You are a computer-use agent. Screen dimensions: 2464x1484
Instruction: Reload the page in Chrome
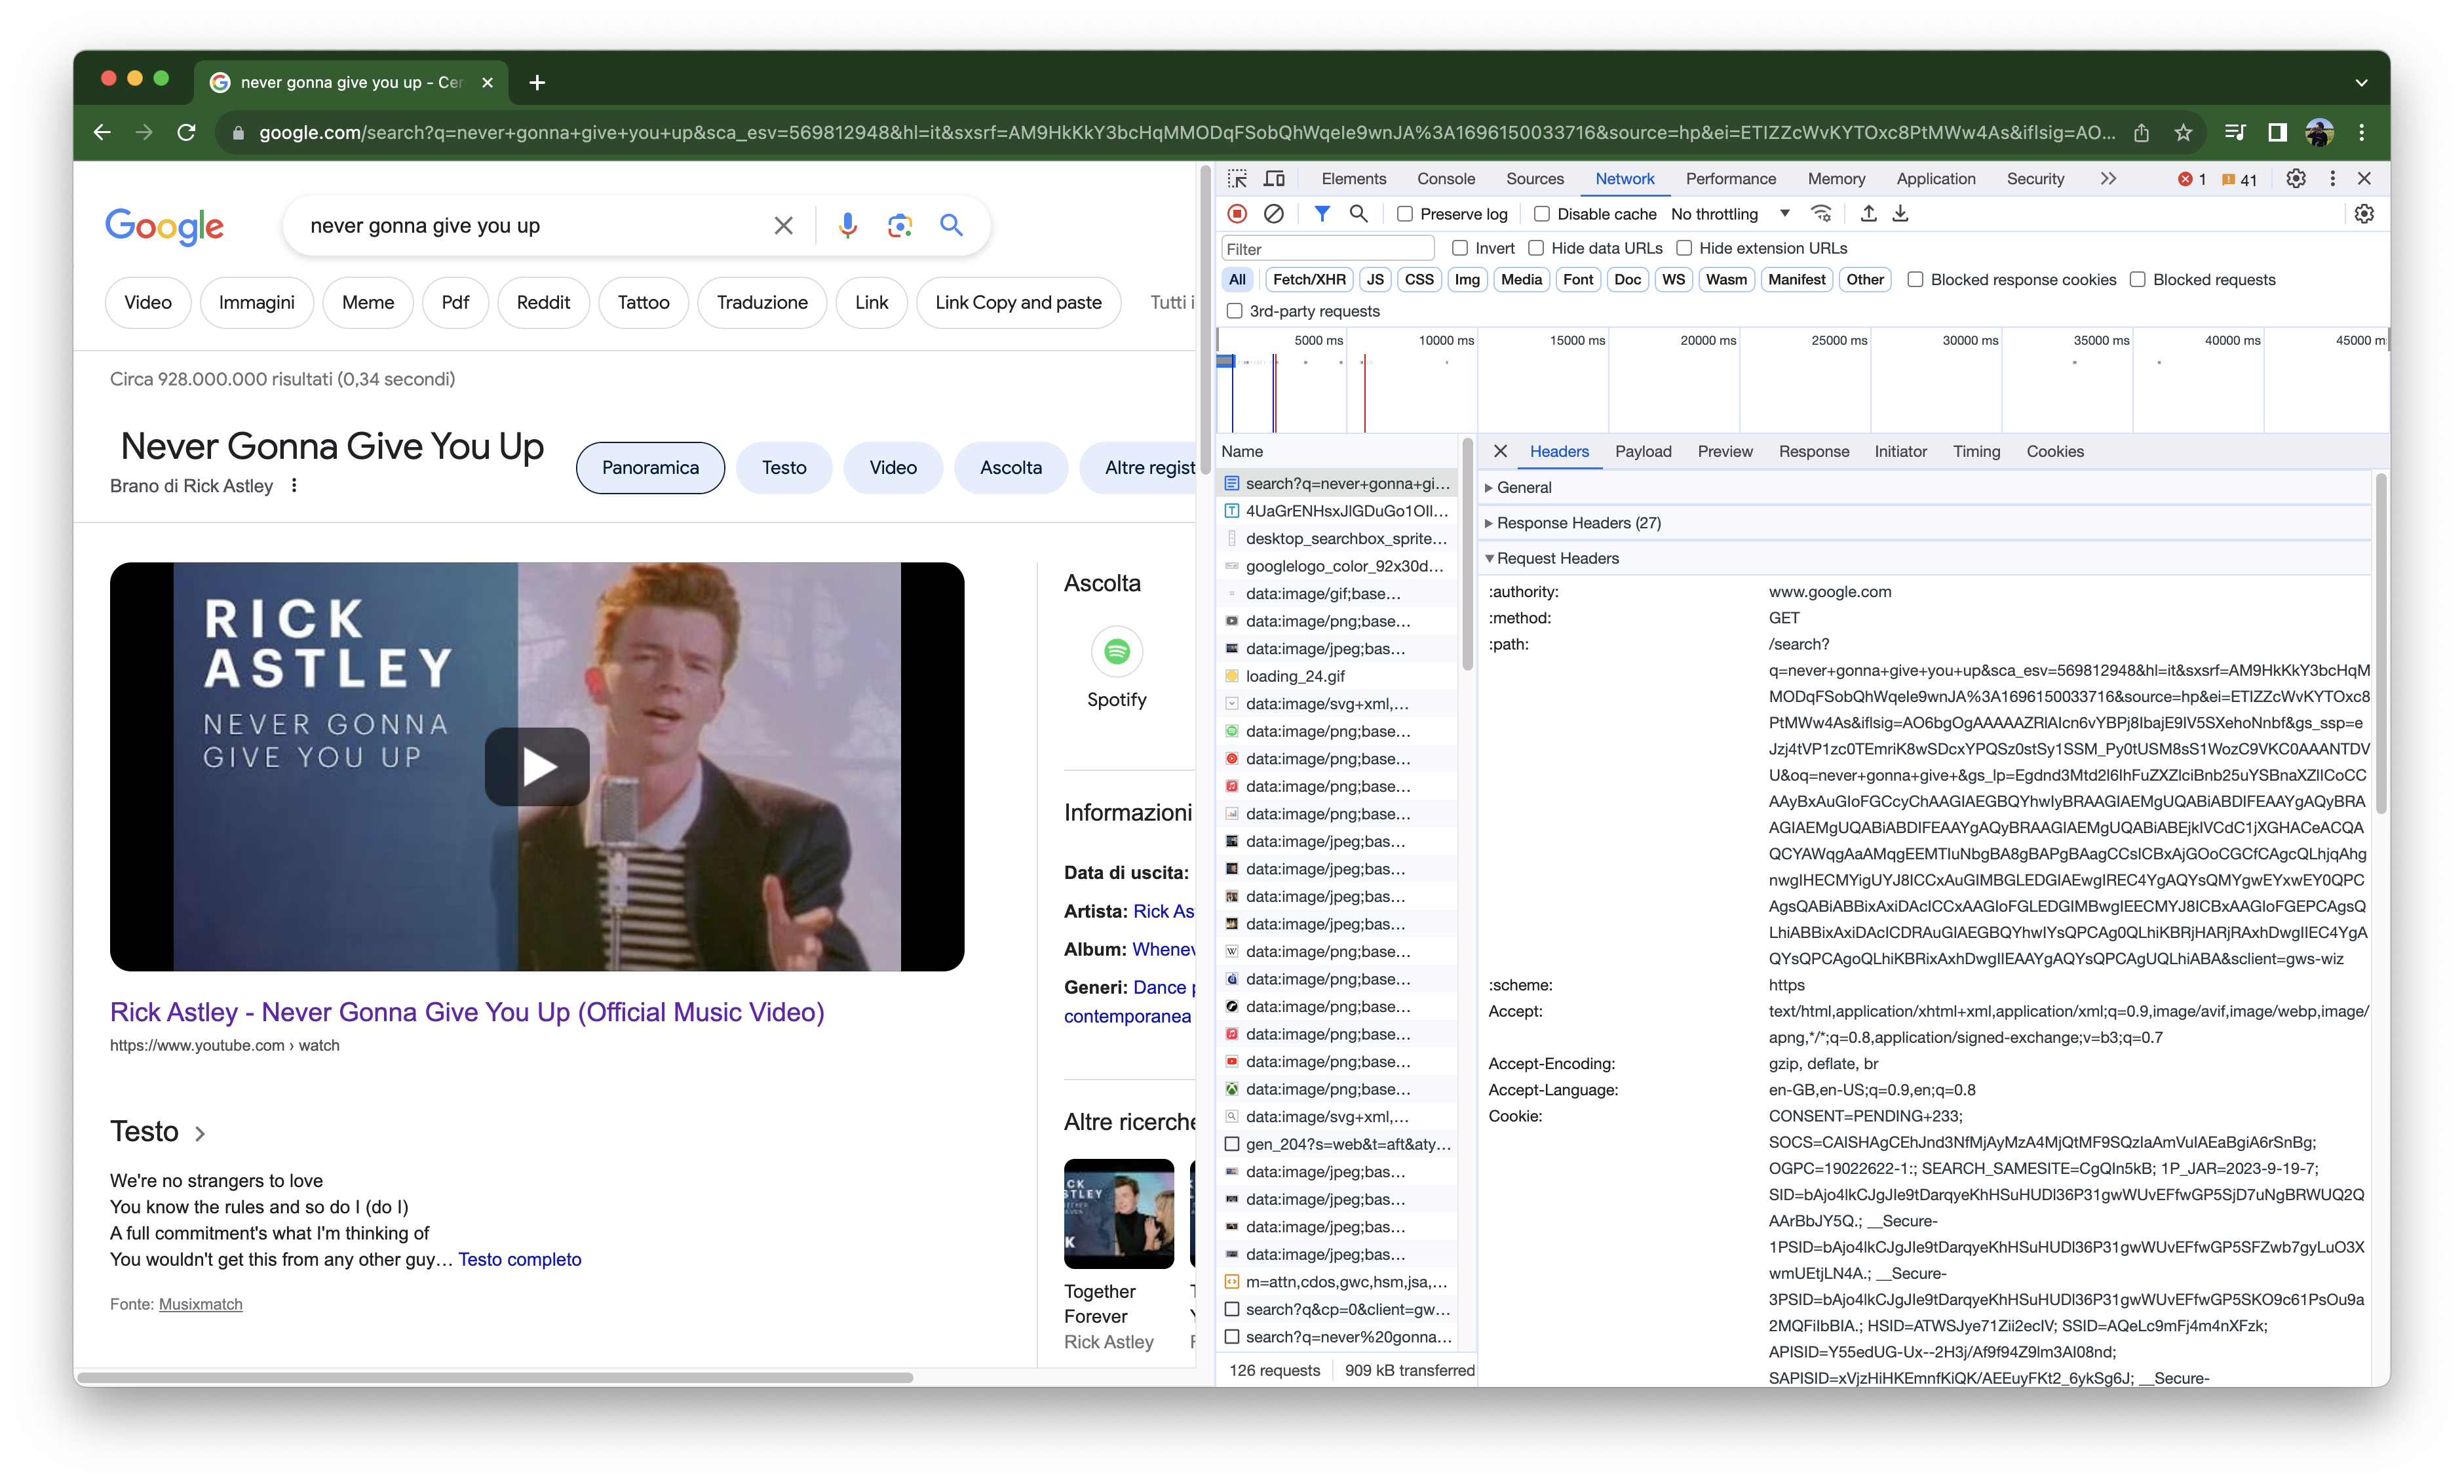[186, 133]
